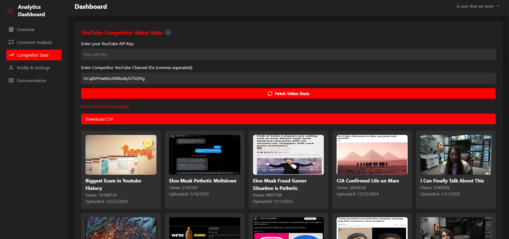
Task: Go to Comment Analysis
Action: click(x=34, y=42)
